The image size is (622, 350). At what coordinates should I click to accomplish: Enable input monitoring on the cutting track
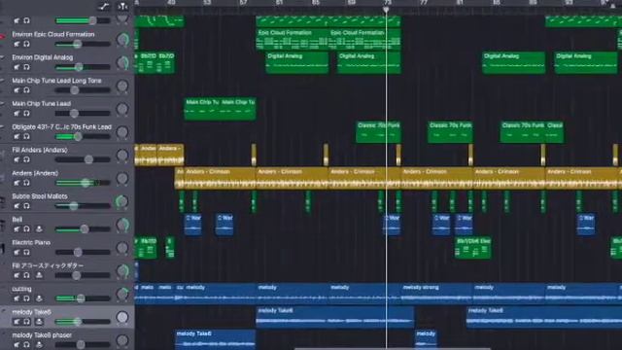pos(39,298)
